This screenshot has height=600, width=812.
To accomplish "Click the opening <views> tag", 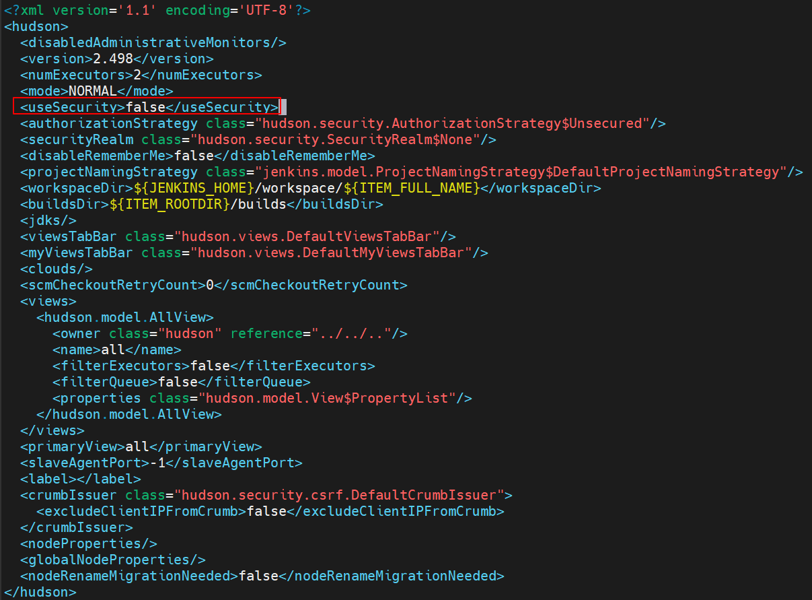I will click(48, 301).
